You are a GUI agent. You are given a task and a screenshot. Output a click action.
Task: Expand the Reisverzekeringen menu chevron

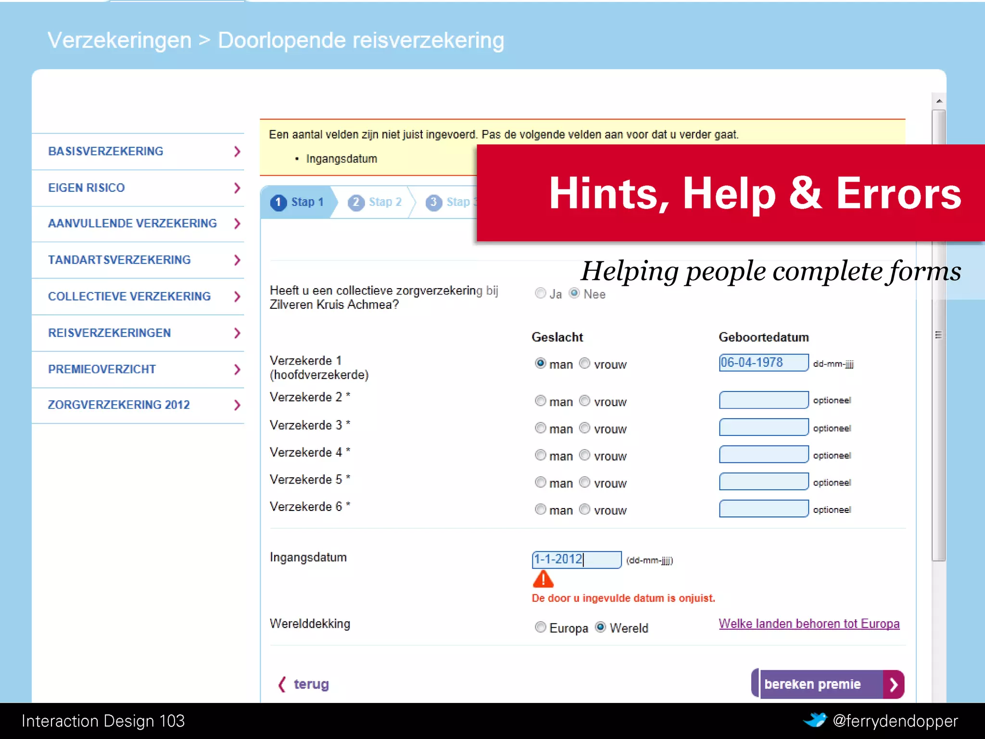[x=237, y=333]
